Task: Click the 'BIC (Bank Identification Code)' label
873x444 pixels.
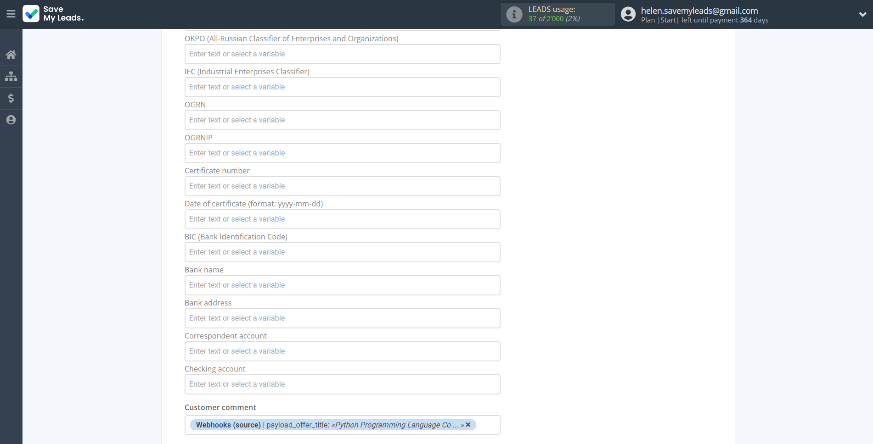Action: pos(236,237)
